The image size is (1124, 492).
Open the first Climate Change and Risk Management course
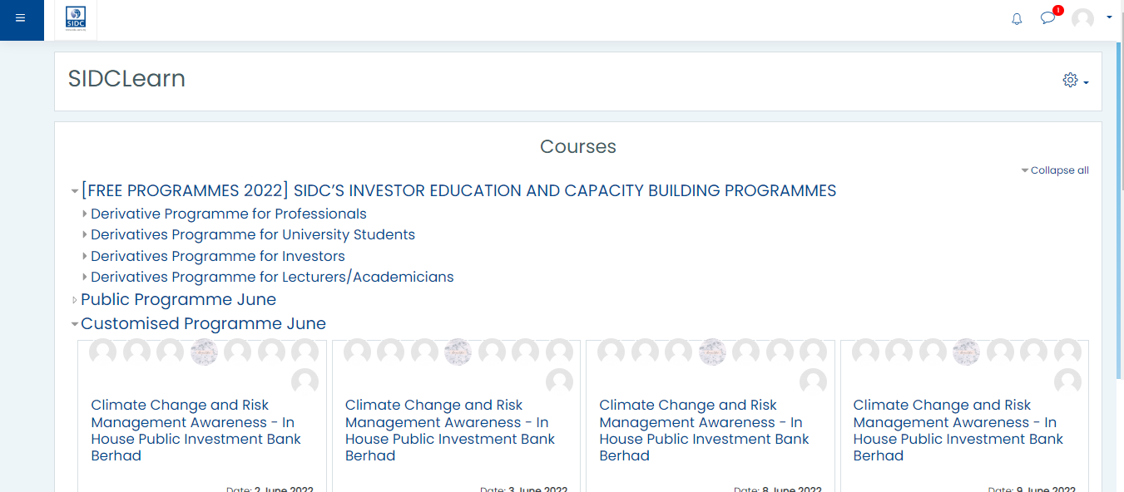tap(196, 430)
